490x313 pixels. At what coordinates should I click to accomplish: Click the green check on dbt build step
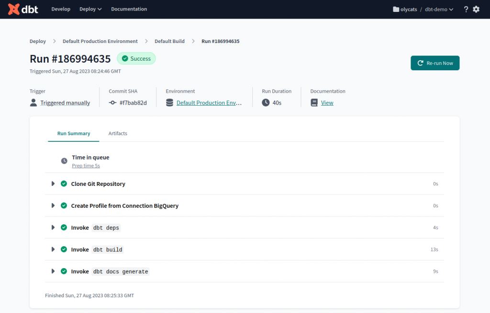(64, 249)
